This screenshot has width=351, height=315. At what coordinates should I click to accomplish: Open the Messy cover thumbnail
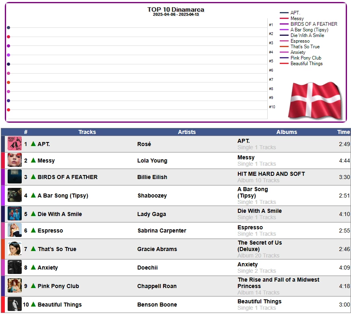pos(14,160)
